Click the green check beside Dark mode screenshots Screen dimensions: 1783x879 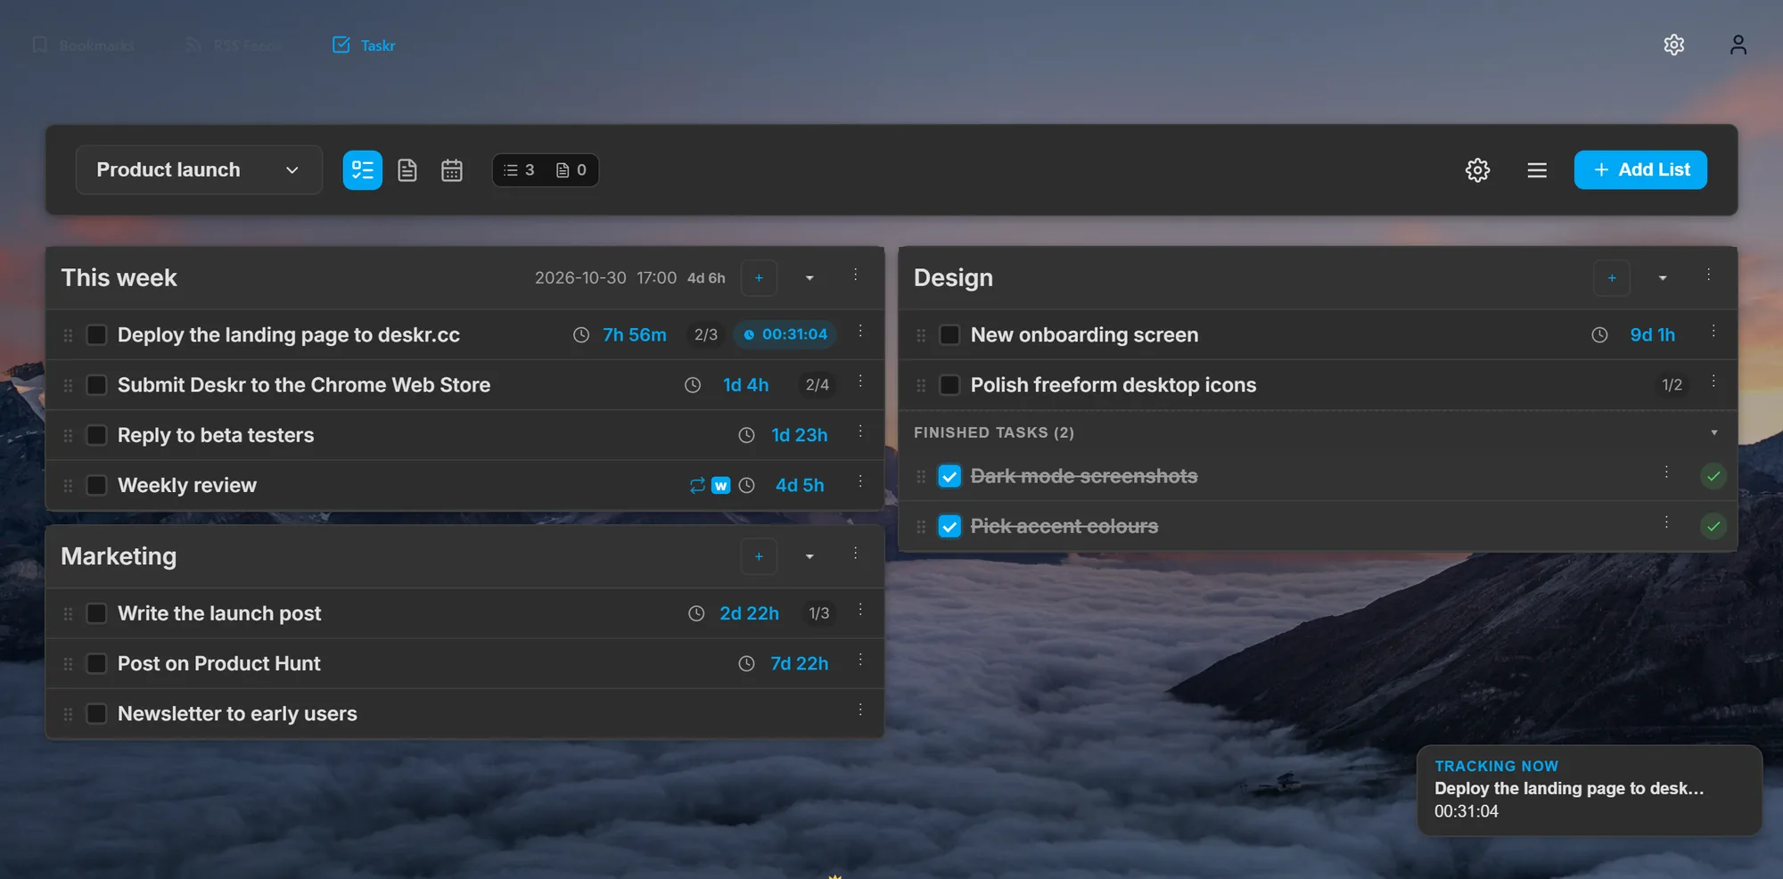[1713, 476]
